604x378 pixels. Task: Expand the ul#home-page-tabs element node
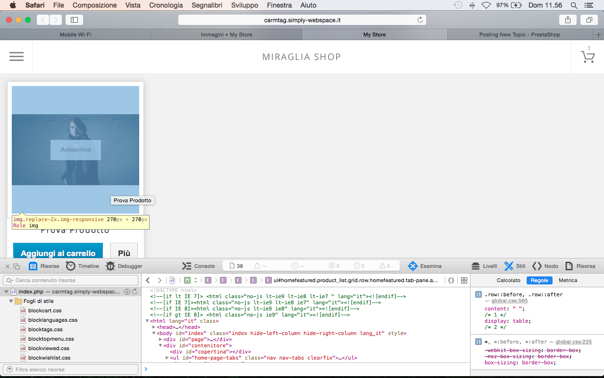[x=167, y=358]
